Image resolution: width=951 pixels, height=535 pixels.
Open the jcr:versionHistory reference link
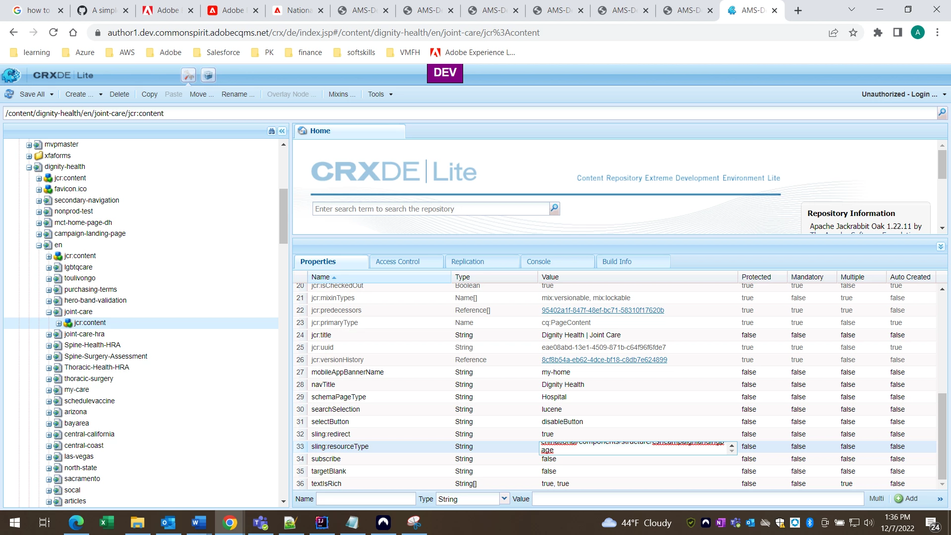click(604, 360)
